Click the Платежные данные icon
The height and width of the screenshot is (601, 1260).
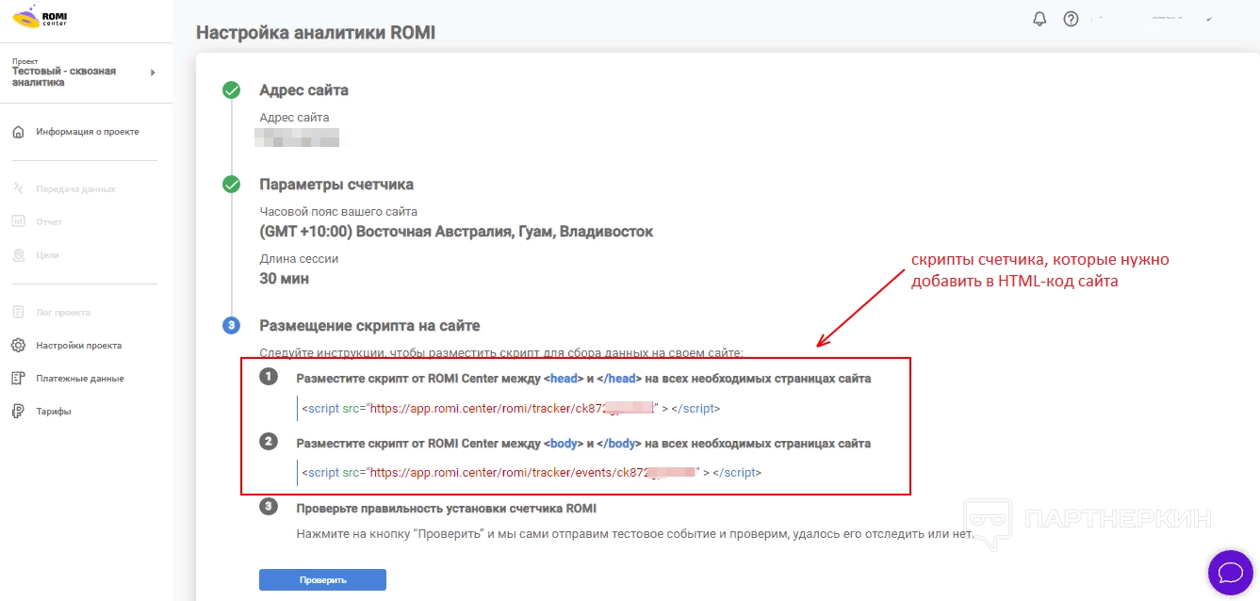18,378
